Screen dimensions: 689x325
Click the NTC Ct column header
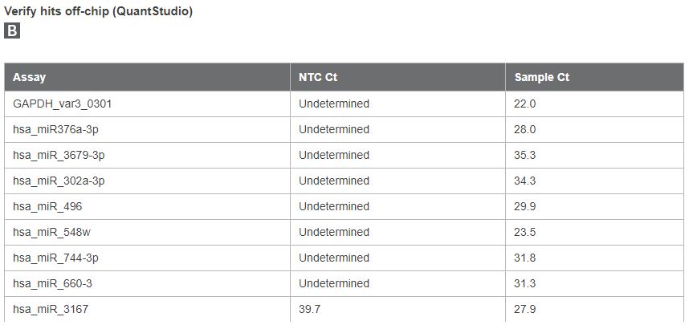[318, 78]
